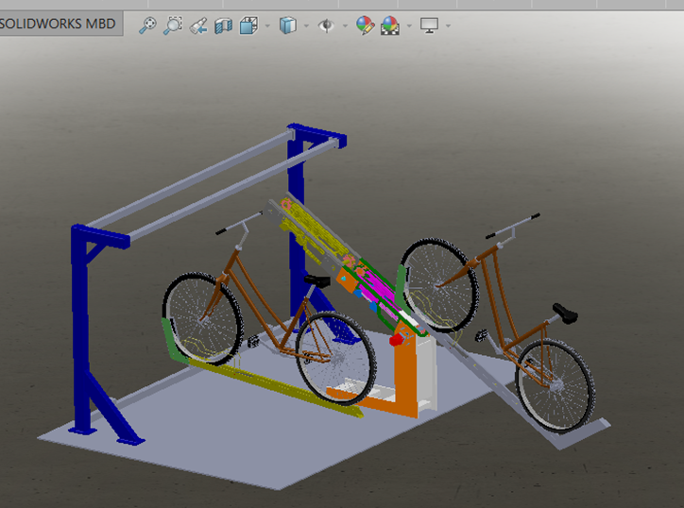The height and width of the screenshot is (508, 684).
Task: Click the View Settings monitor icon
Action: [x=429, y=25]
